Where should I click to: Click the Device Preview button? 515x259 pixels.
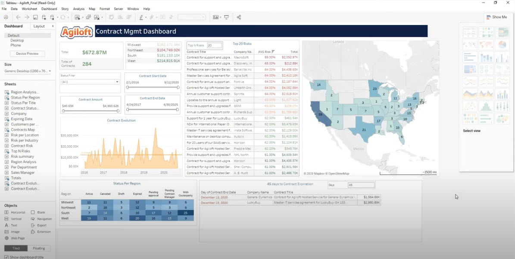pos(27,54)
